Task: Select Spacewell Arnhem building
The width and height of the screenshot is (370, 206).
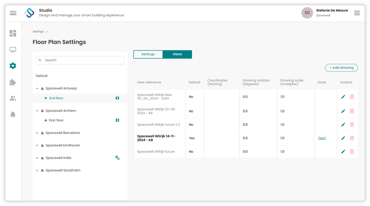Action: click(61, 110)
